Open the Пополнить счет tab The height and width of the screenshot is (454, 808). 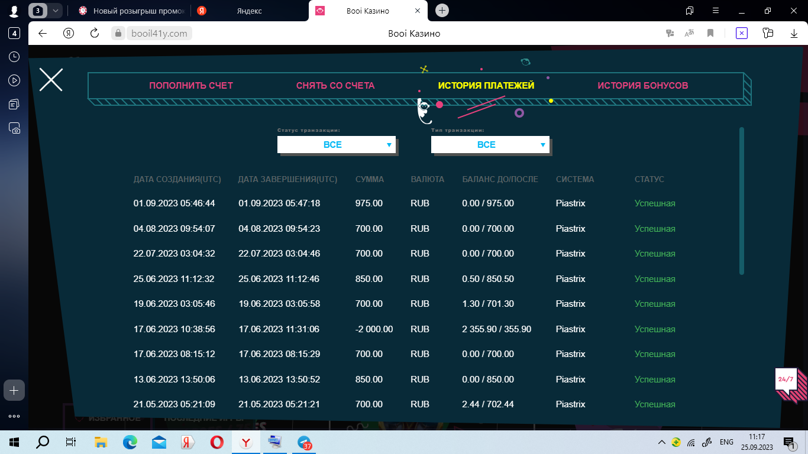[191, 86]
